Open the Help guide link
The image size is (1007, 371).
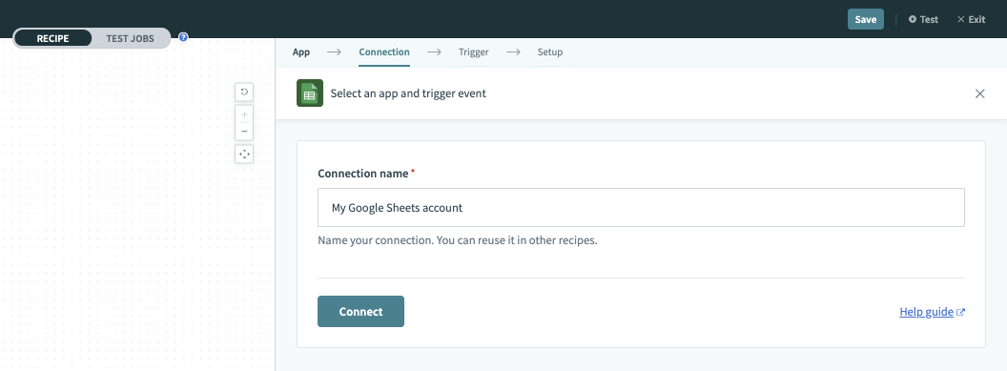(932, 312)
